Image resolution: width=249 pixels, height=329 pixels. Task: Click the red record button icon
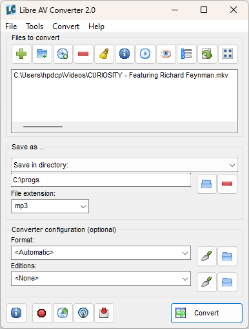(42, 313)
